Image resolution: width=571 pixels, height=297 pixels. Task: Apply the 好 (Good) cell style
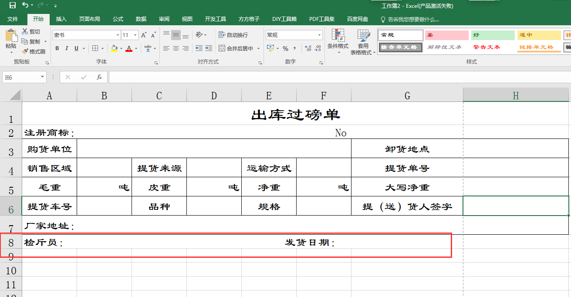(x=493, y=35)
